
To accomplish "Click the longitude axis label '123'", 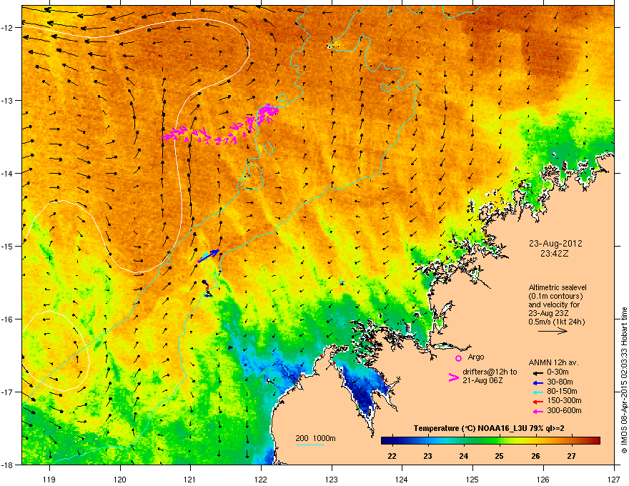I will (332, 479).
